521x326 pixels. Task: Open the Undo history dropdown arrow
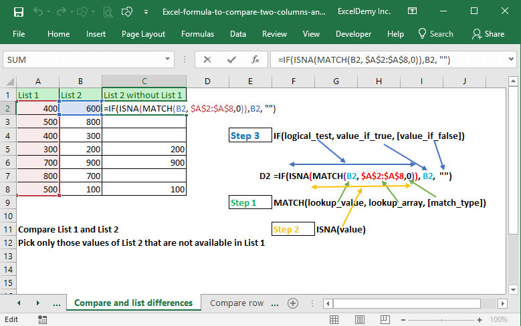point(49,12)
